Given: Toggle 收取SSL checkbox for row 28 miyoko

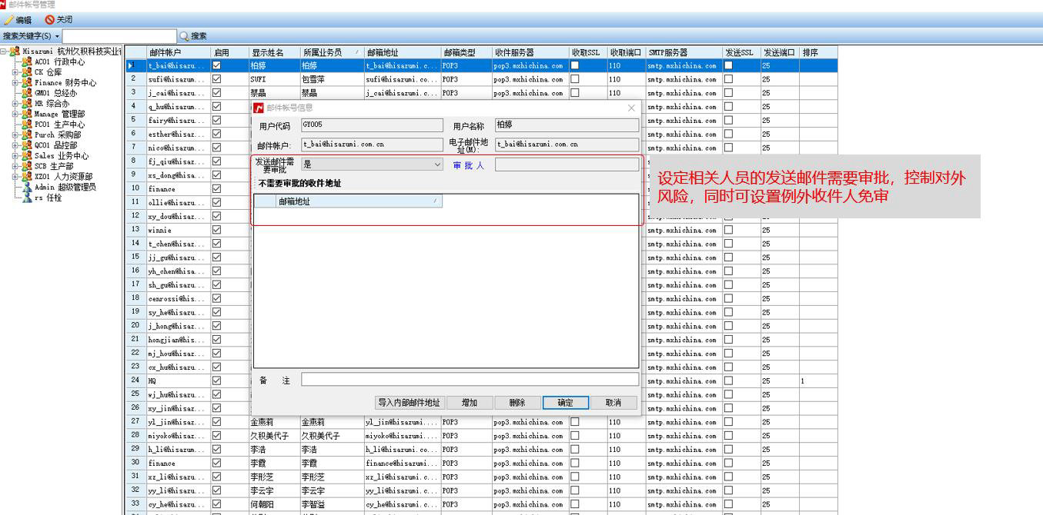Looking at the screenshot, I should (x=574, y=436).
